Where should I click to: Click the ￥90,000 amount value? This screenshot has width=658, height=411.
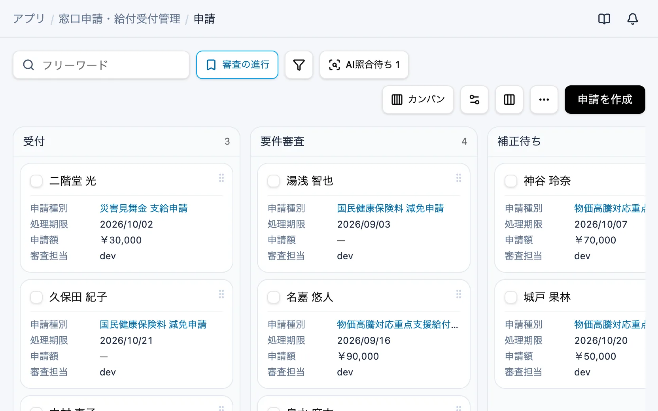coord(358,356)
